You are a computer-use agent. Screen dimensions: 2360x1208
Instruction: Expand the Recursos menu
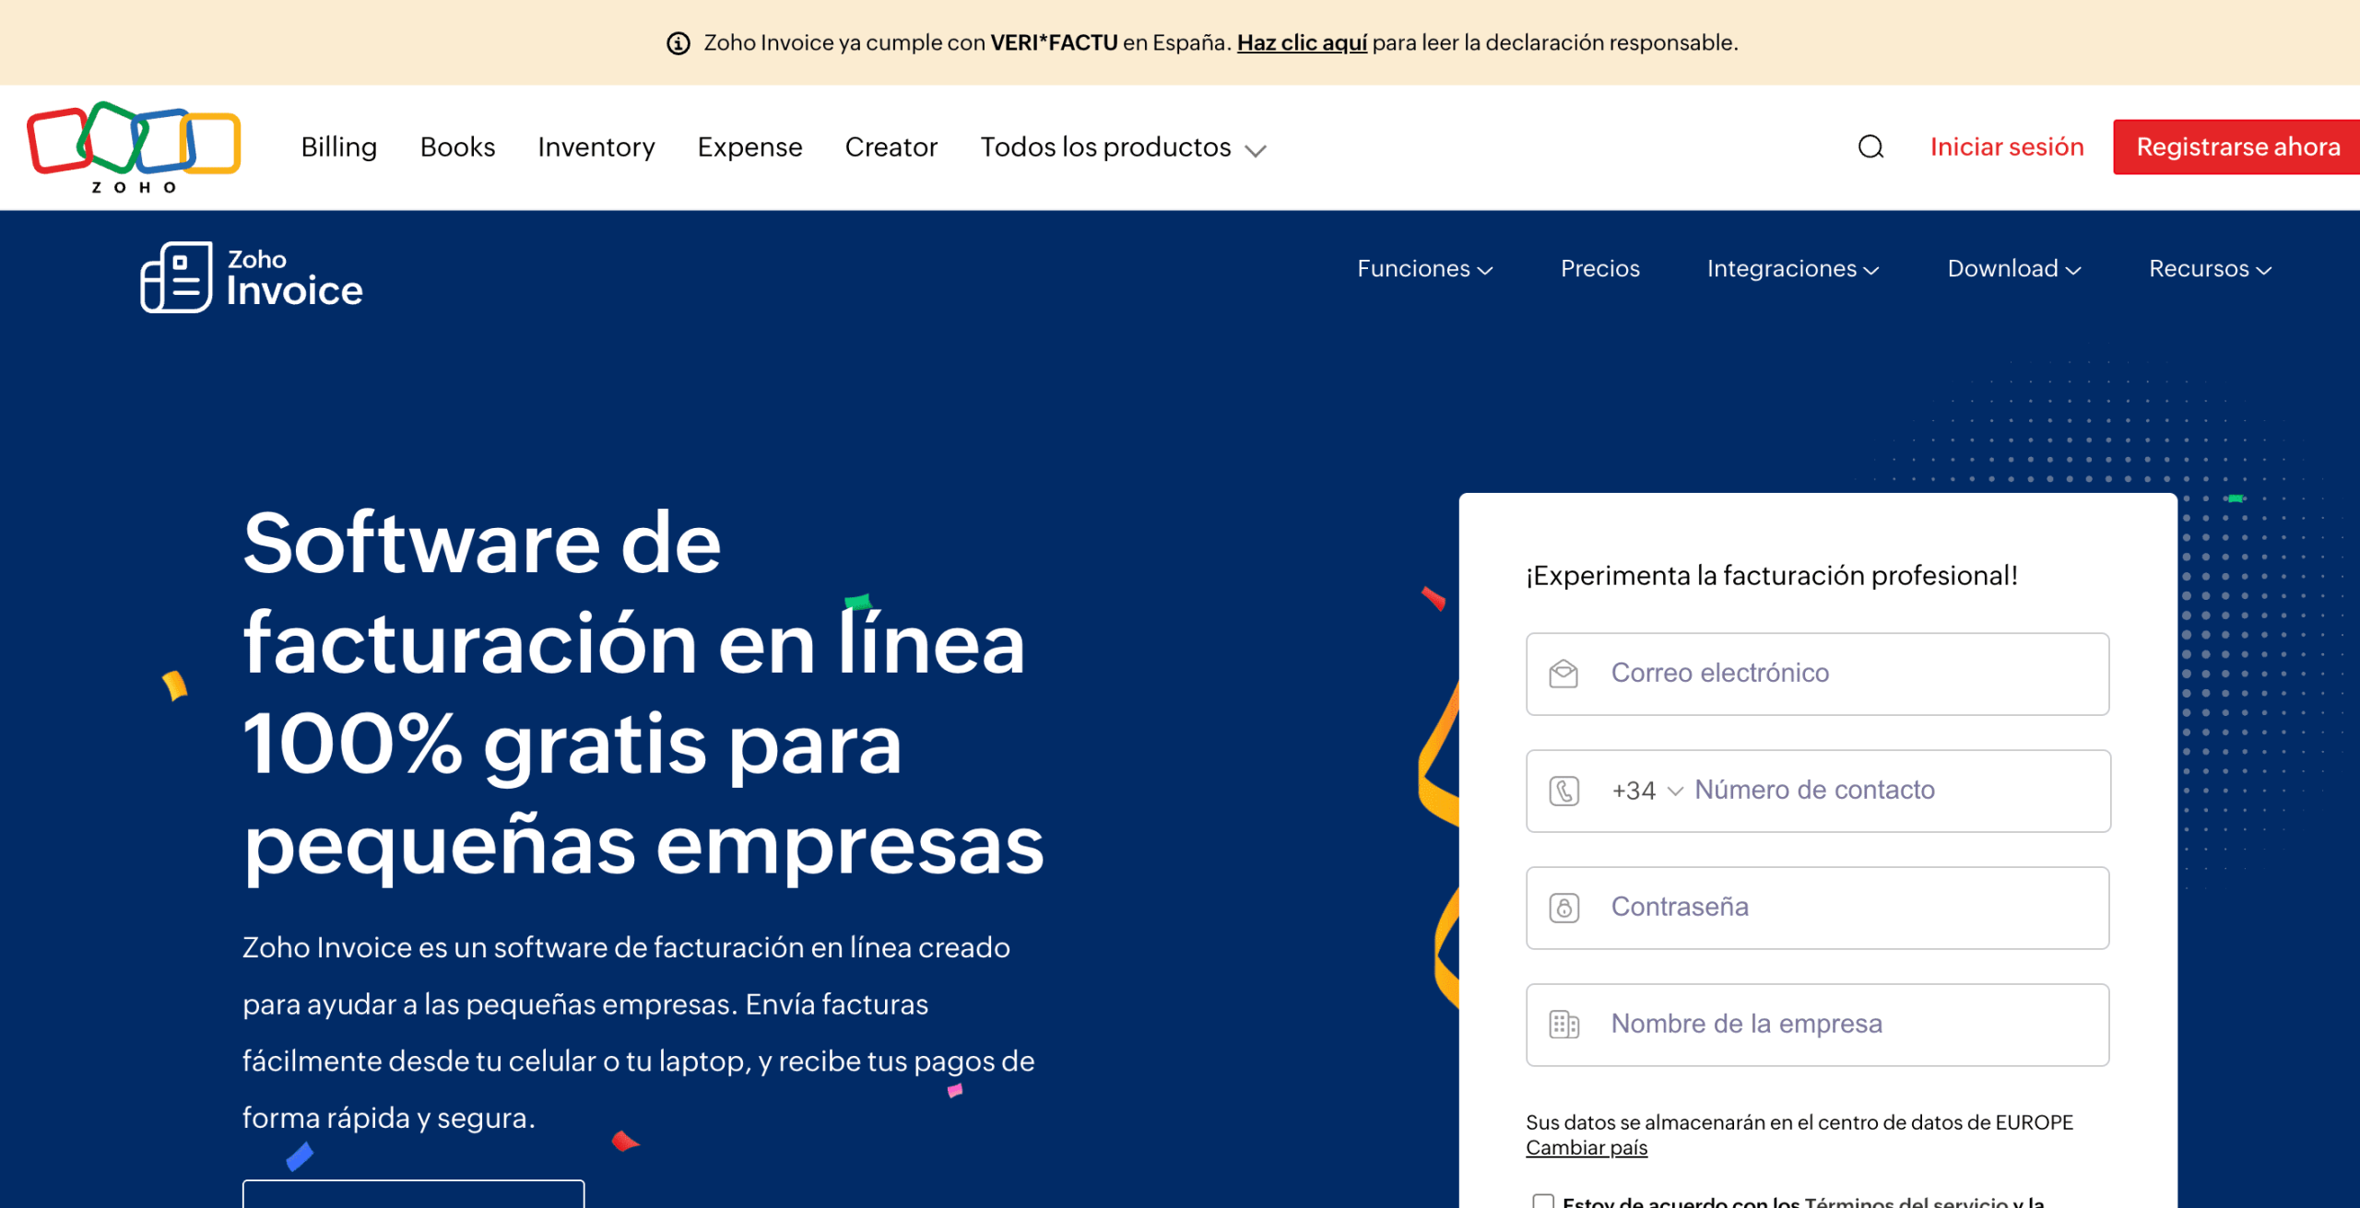2210,268
